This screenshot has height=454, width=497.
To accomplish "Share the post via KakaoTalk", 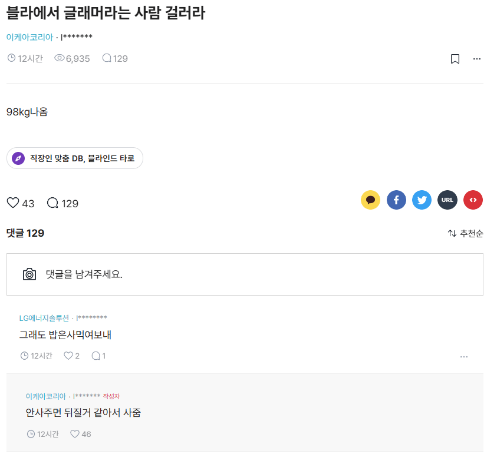I will 370,200.
